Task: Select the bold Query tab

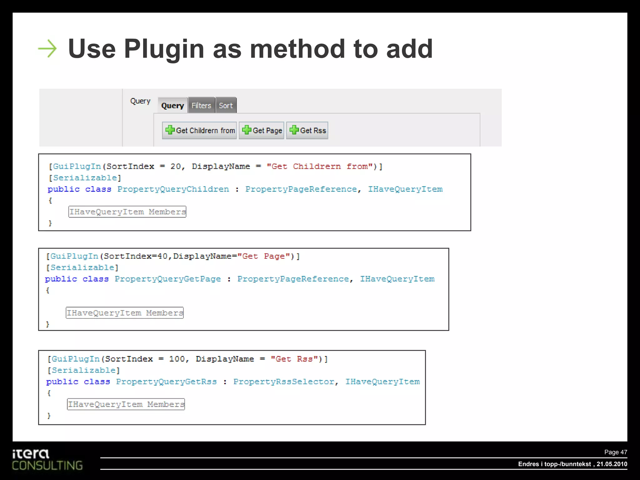Action: pyautogui.click(x=172, y=106)
